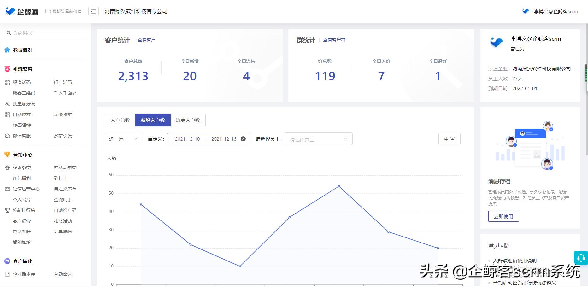Open the 引流获客 badge icon
588x287 pixels.
7,69
